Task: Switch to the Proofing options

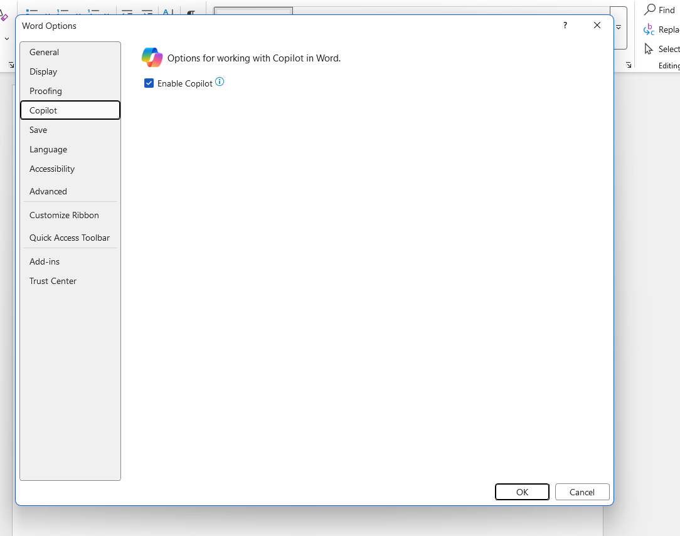Action: point(70,91)
